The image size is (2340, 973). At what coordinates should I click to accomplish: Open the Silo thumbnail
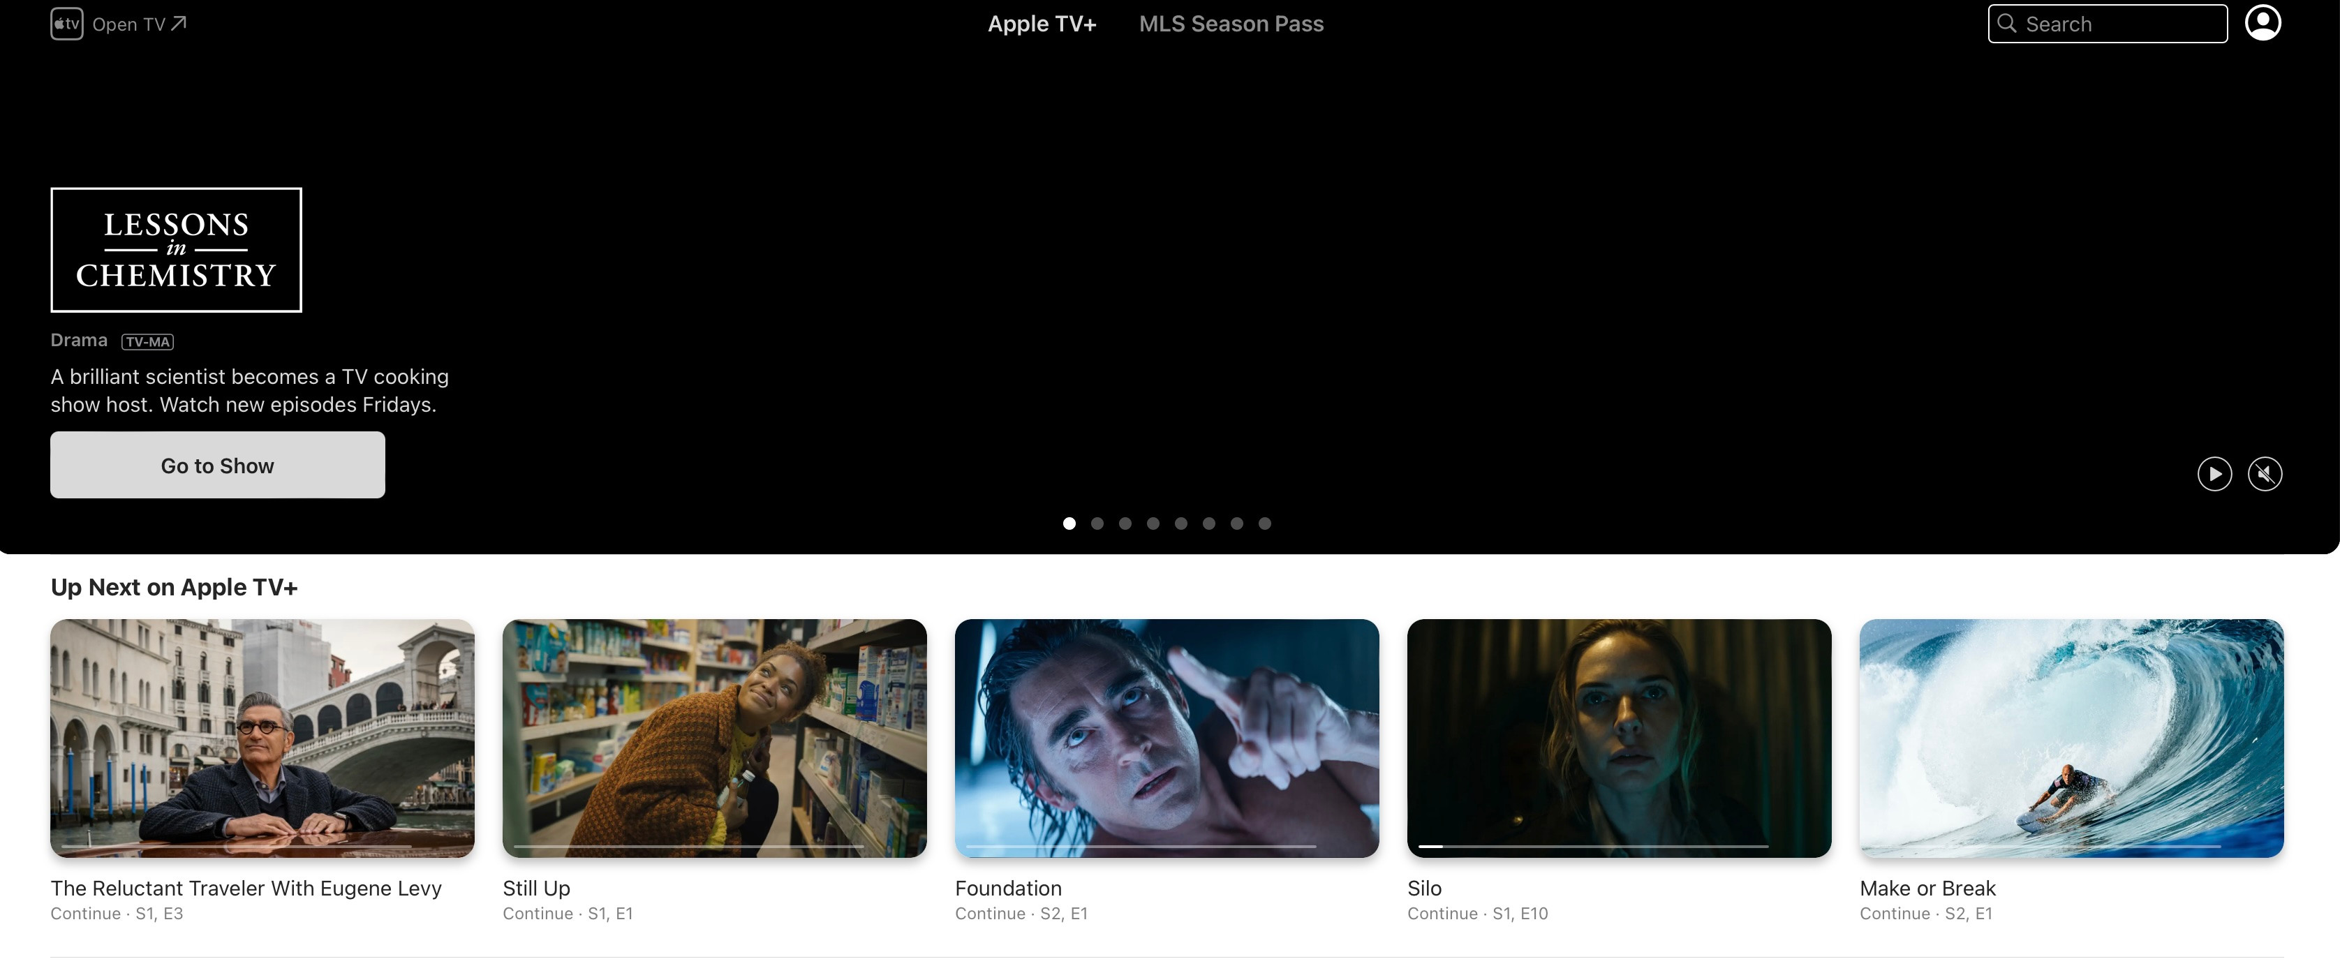(x=1619, y=738)
